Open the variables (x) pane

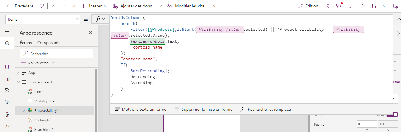(7, 102)
